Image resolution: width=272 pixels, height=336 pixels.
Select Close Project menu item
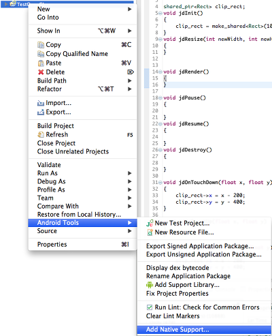(x=82, y=143)
